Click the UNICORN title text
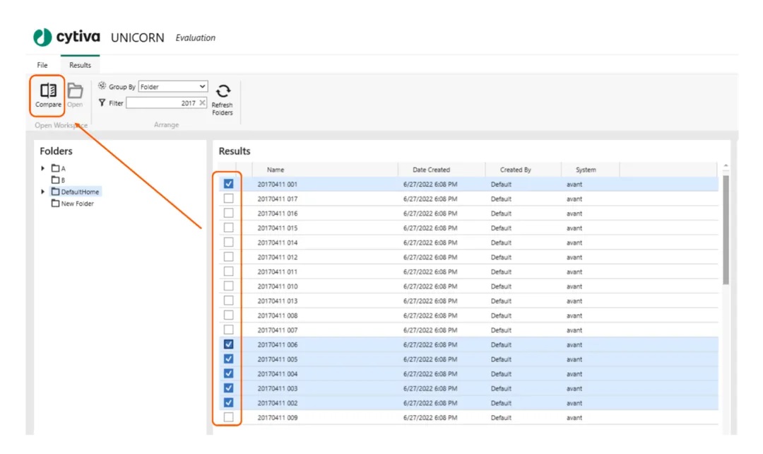This screenshot has height=454, width=763. click(137, 37)
